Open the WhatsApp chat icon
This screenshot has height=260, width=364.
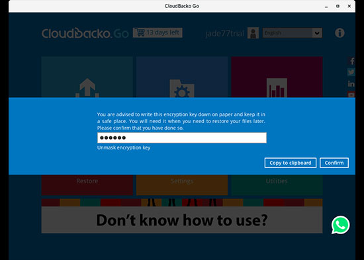pos(340,225)
